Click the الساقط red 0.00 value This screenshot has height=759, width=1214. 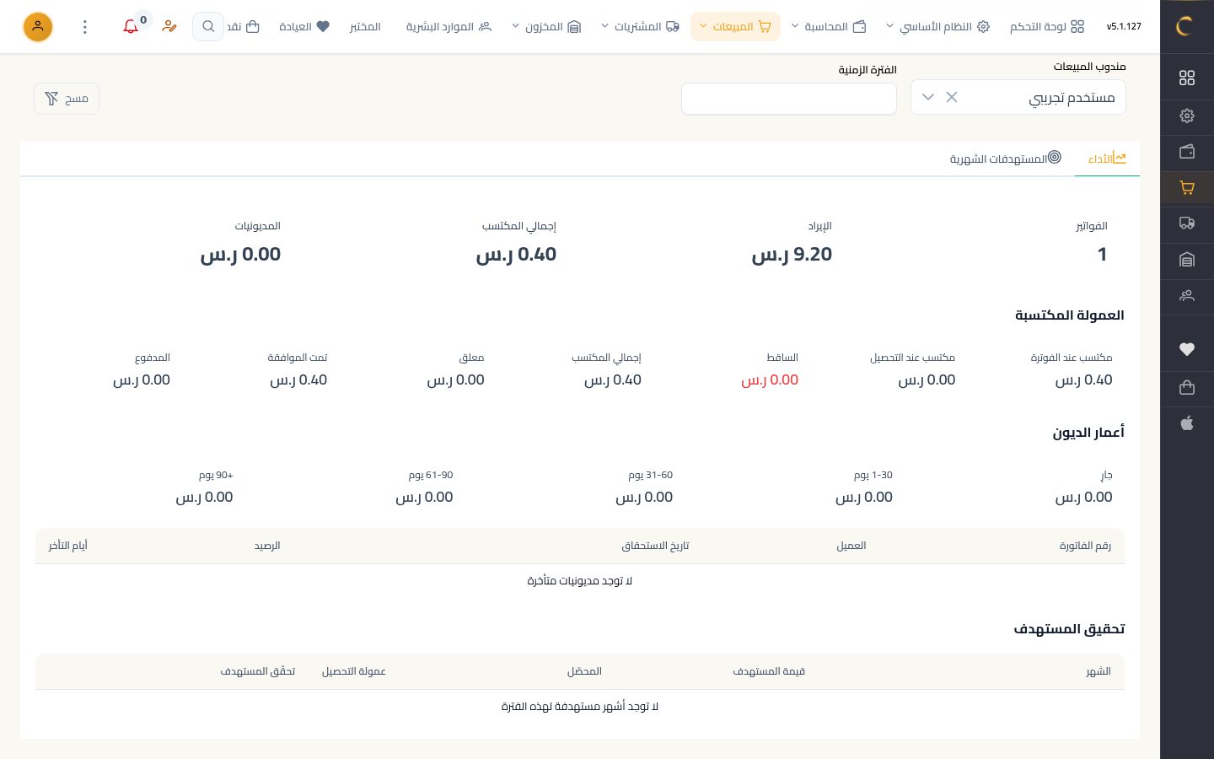(770, 380)
